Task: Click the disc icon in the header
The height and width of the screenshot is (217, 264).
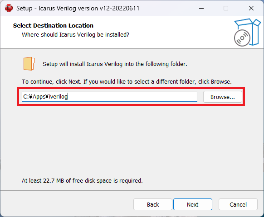Action: click(242, 38)
